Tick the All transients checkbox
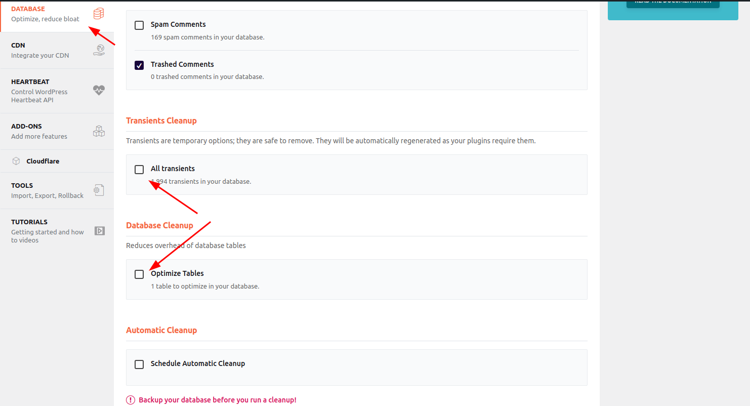Screen dimensions: 750x406 point(139,170)
